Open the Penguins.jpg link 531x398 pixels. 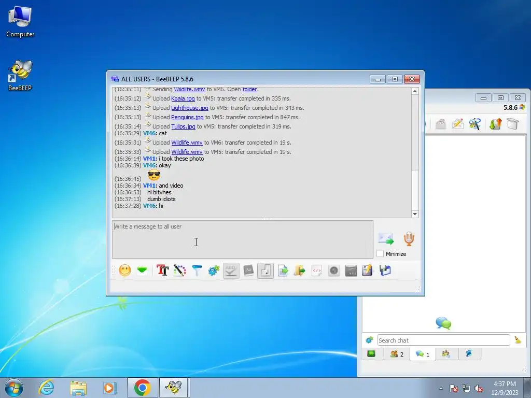(x=187, y=117)
